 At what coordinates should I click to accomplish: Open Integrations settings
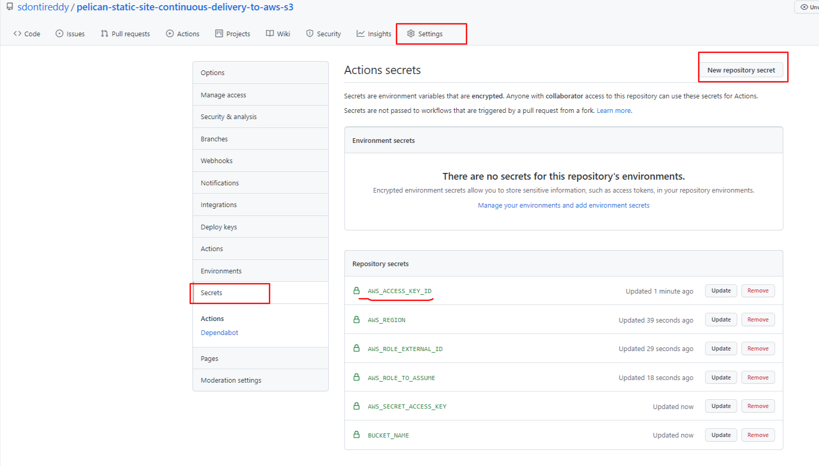tap(260, 205)
